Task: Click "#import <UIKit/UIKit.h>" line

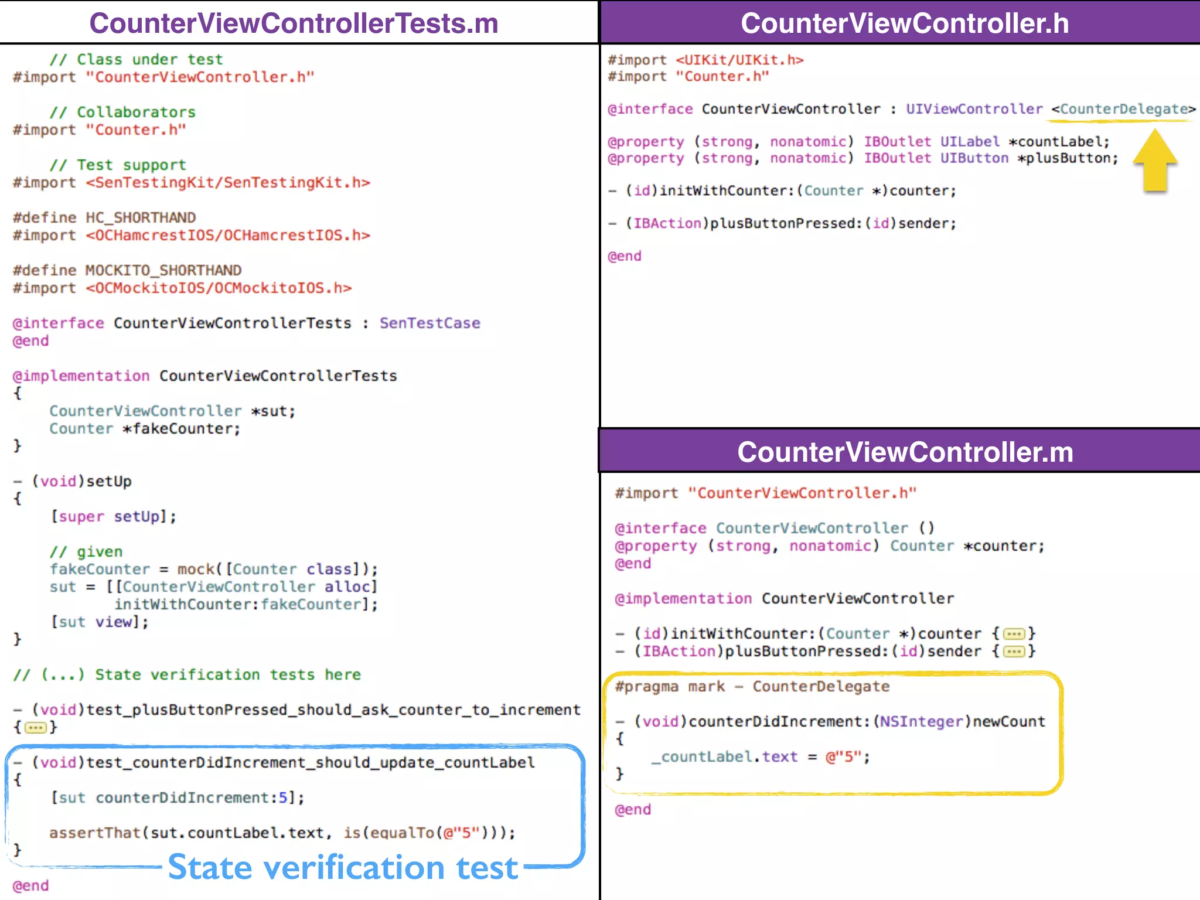Action: [705, 60]
